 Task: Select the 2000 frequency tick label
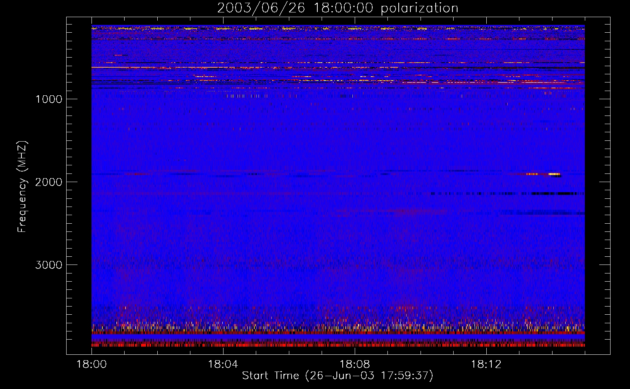[x=49, y=182]
